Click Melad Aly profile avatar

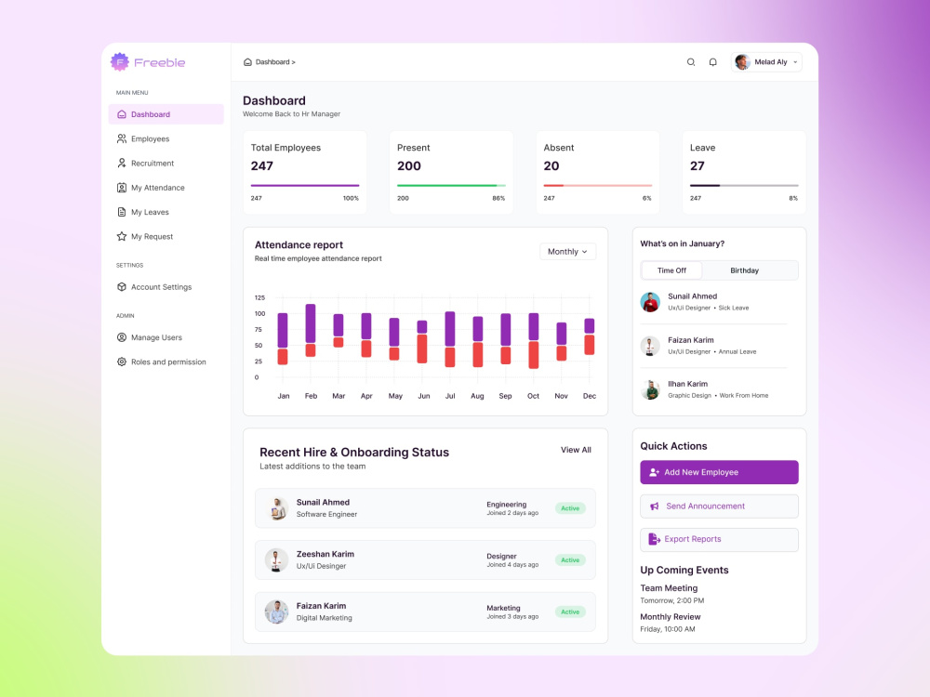742,62
